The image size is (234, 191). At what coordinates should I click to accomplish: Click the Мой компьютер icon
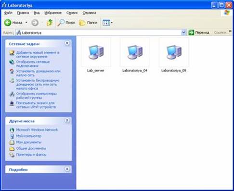(x=12, y=136)
